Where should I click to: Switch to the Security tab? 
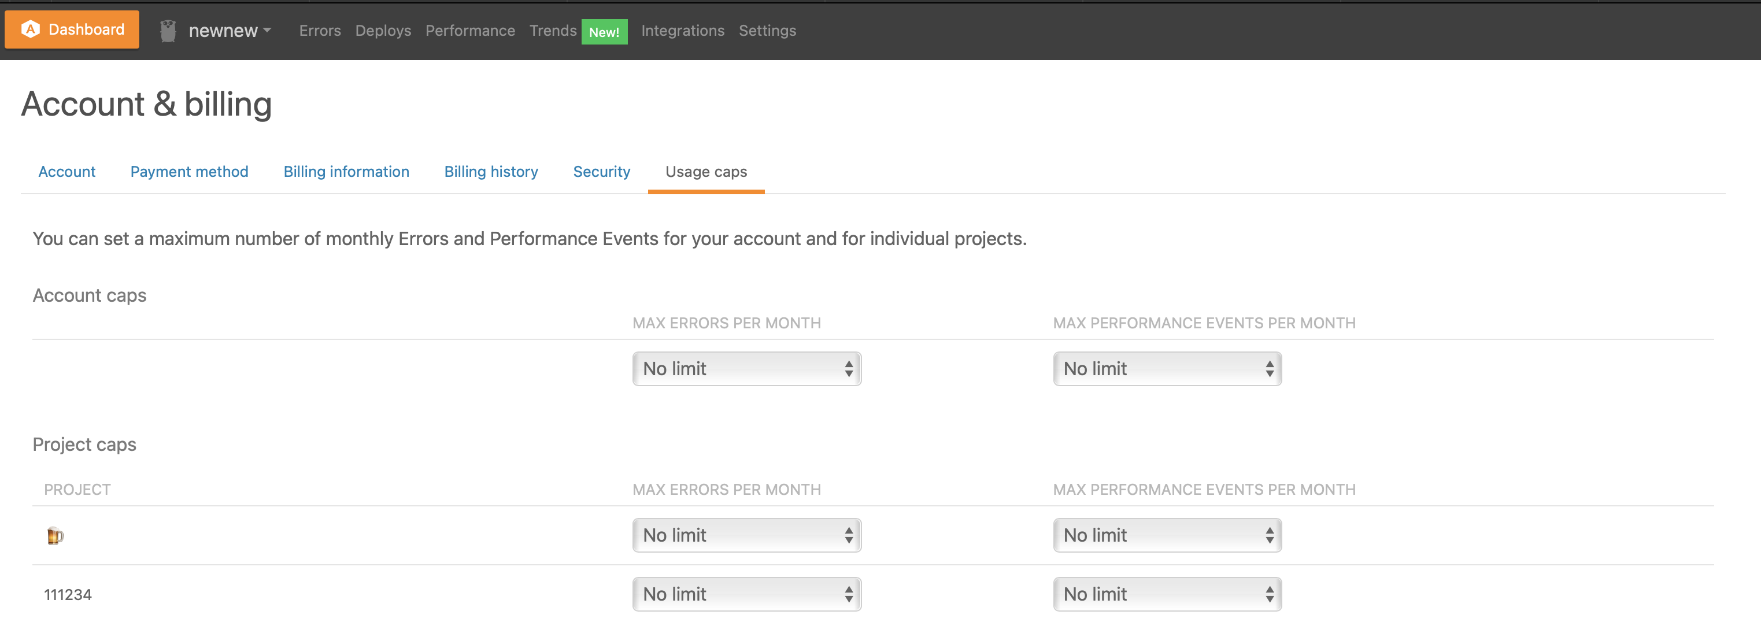pyautogui.click(x=602, y=172)
